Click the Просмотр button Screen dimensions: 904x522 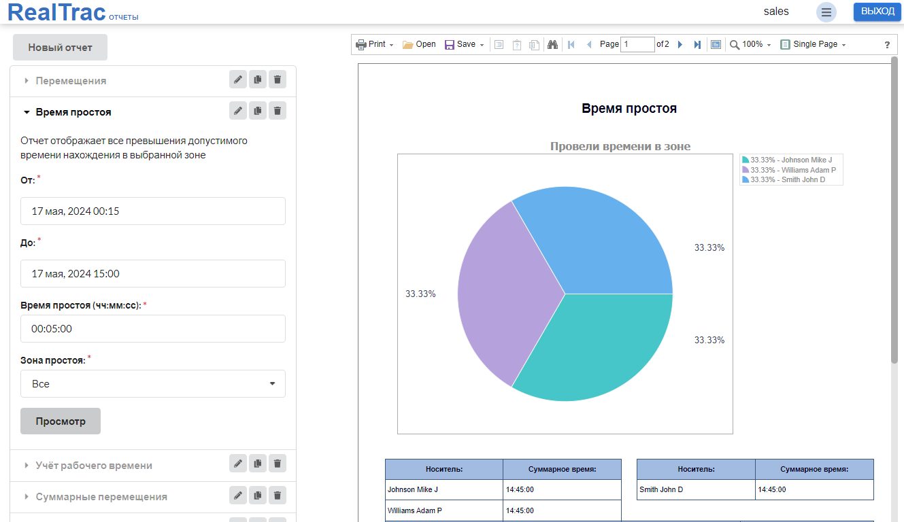[x=61, y=421]
